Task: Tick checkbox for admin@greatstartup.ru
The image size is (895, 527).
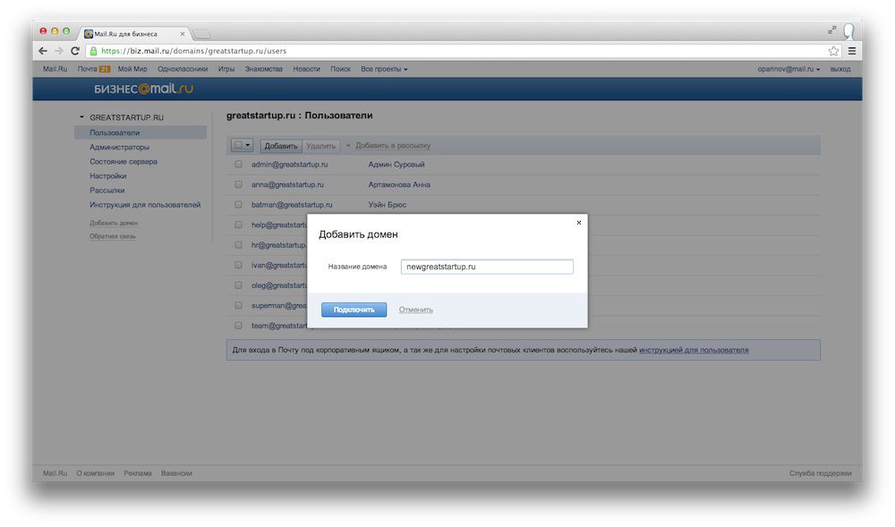Action: 239,165
